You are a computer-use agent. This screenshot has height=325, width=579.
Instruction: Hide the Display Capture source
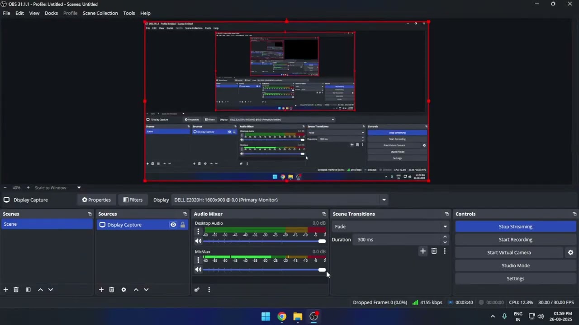pos(173,225)
